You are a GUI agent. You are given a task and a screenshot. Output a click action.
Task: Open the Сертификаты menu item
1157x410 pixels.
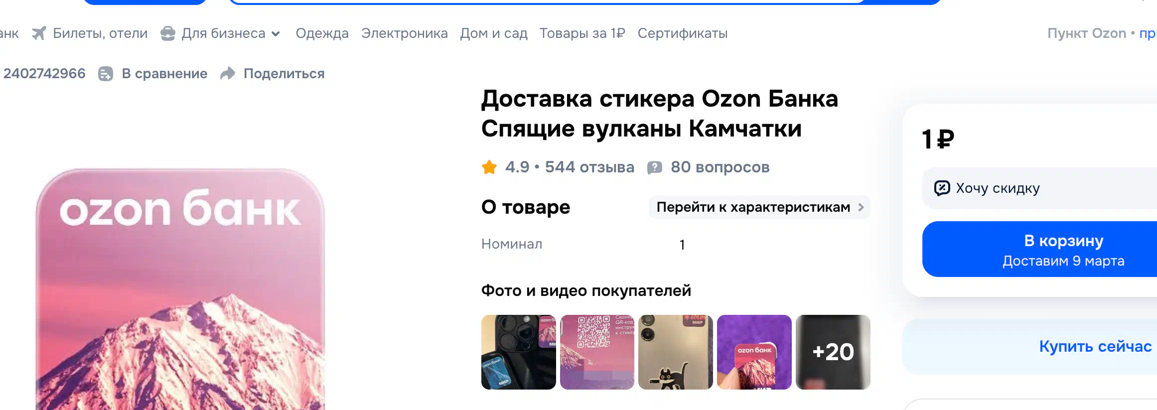(x=682, y=33)
